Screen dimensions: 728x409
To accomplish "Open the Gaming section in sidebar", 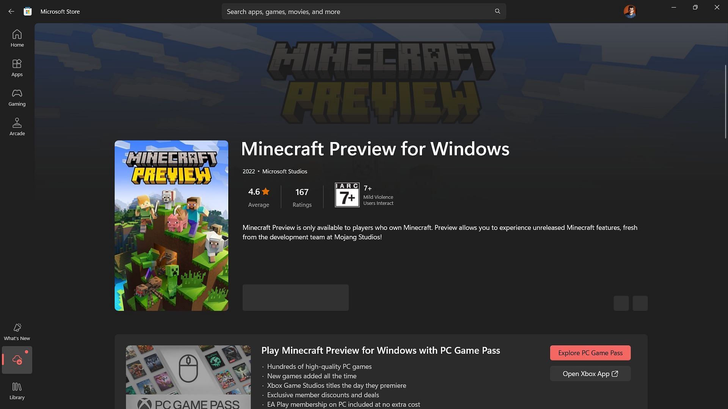I will (x=17, y=97).
